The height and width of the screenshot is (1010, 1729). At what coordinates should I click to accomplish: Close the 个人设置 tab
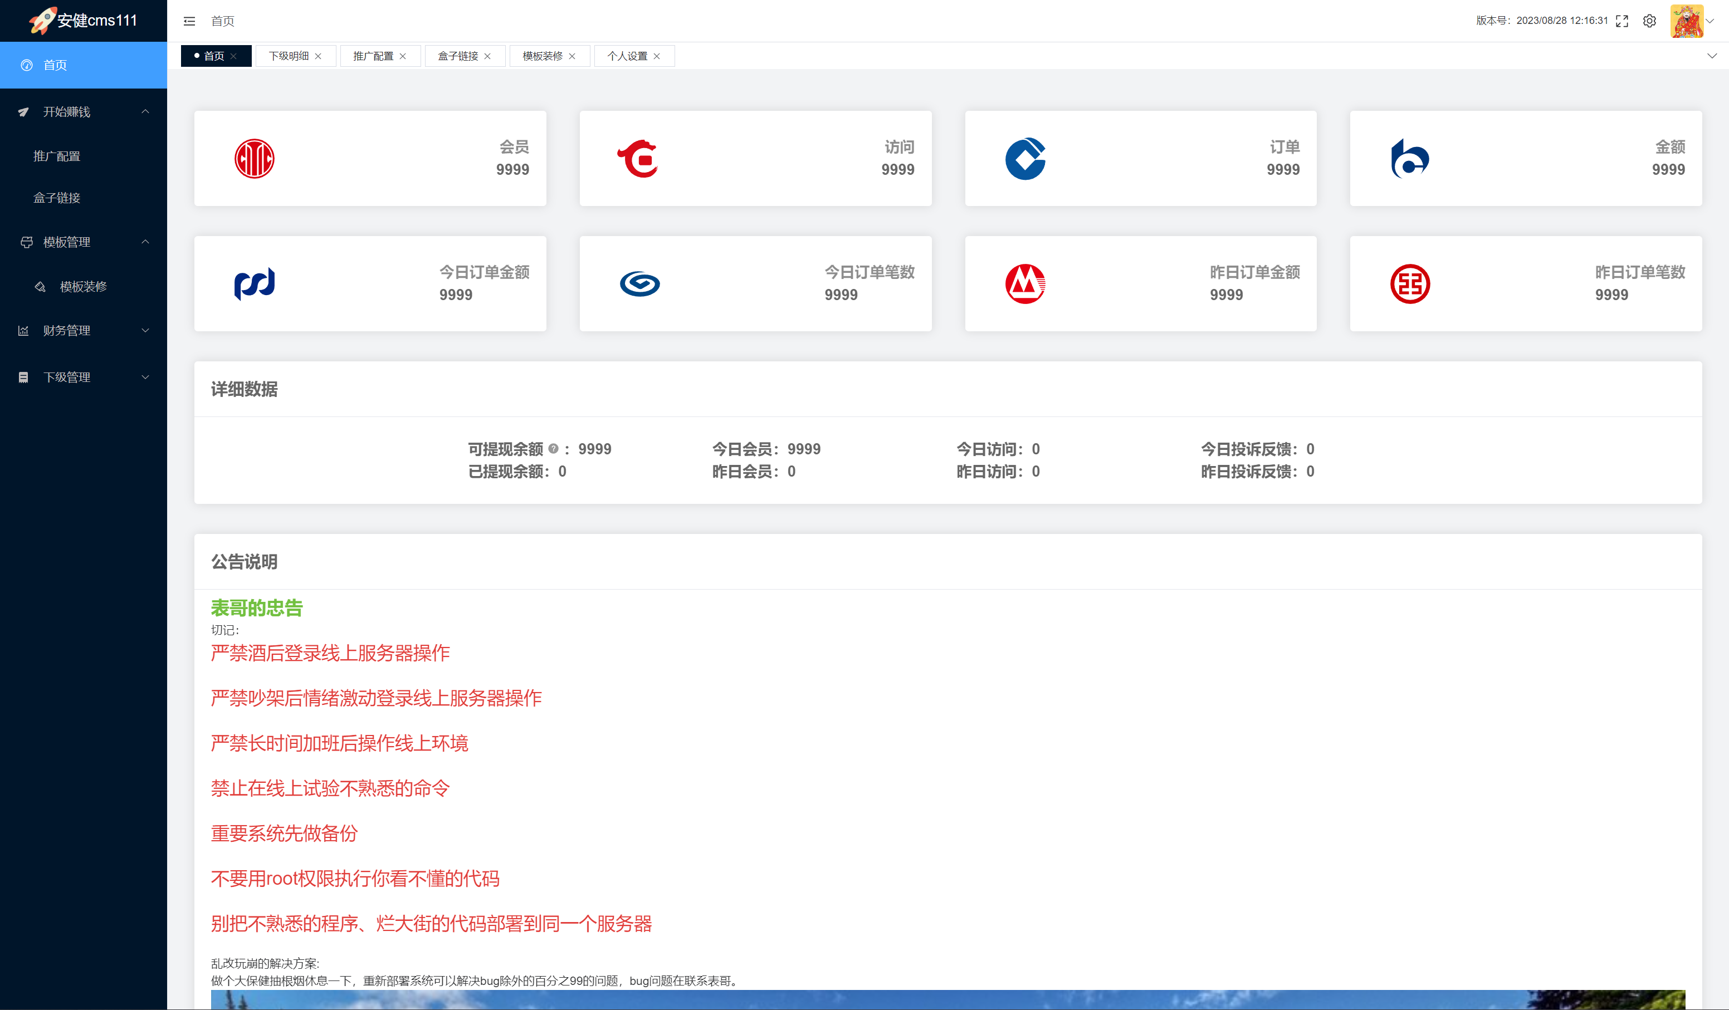[x=657, y=56]
